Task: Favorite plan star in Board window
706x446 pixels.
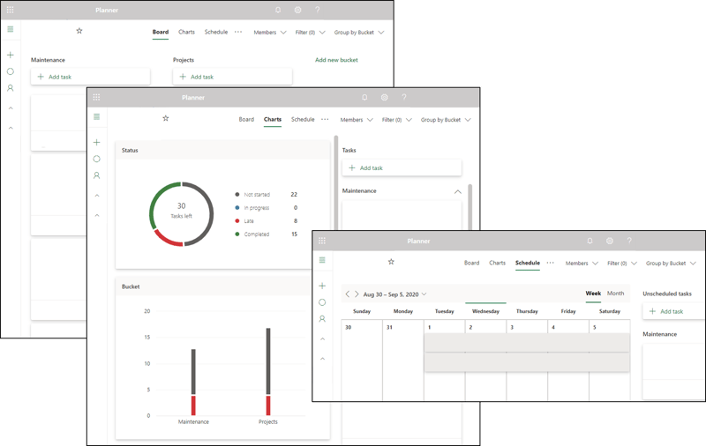Action: click(79, 31)
